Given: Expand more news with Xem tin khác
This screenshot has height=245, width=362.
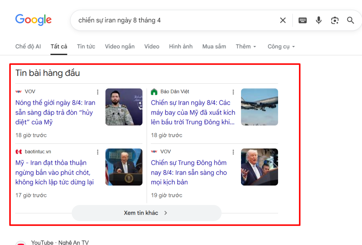Looking at the screenshot, I should (146, 213).
